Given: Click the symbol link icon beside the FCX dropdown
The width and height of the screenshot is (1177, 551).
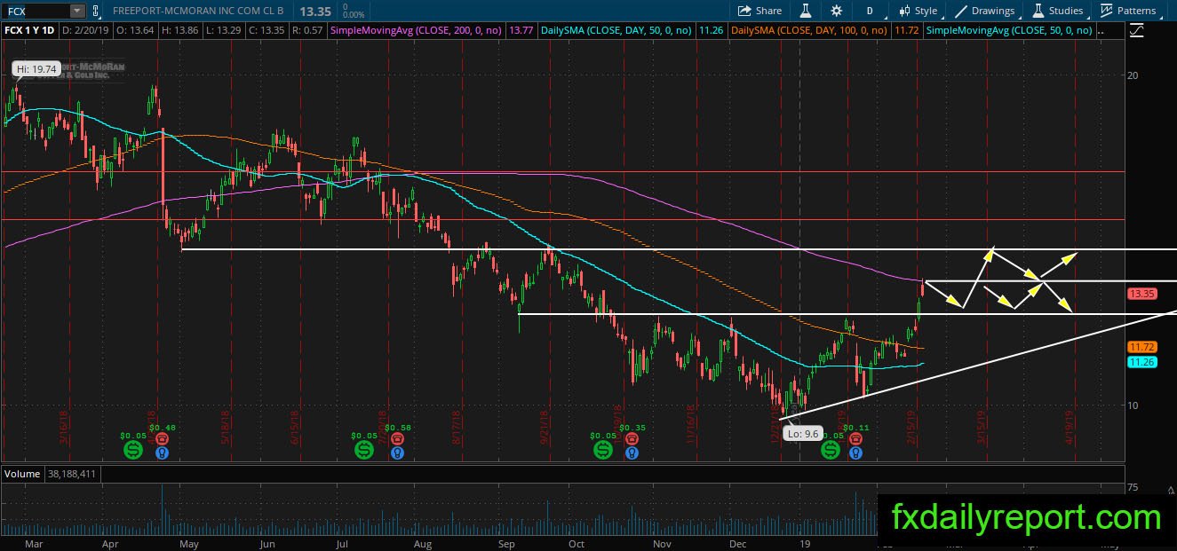Looking at the screenshot, I should tap(97, 11).
